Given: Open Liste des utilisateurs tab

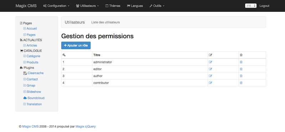Looking at the screenshot, I should pyautogui.click(x=105, y=22).
